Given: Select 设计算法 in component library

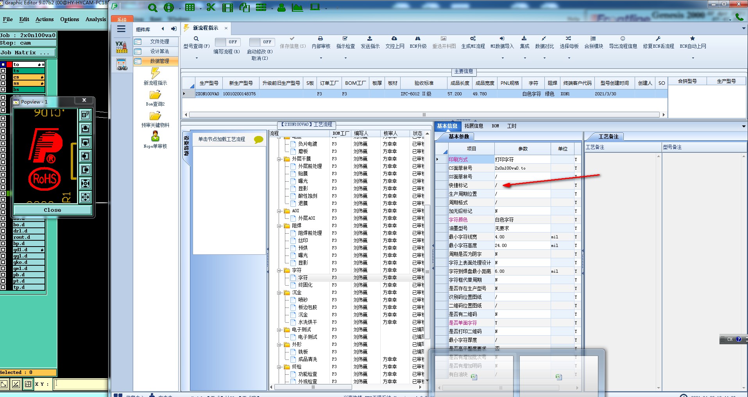Looking at the screenshot, I should pyautogui.click(x=156, y=51).
